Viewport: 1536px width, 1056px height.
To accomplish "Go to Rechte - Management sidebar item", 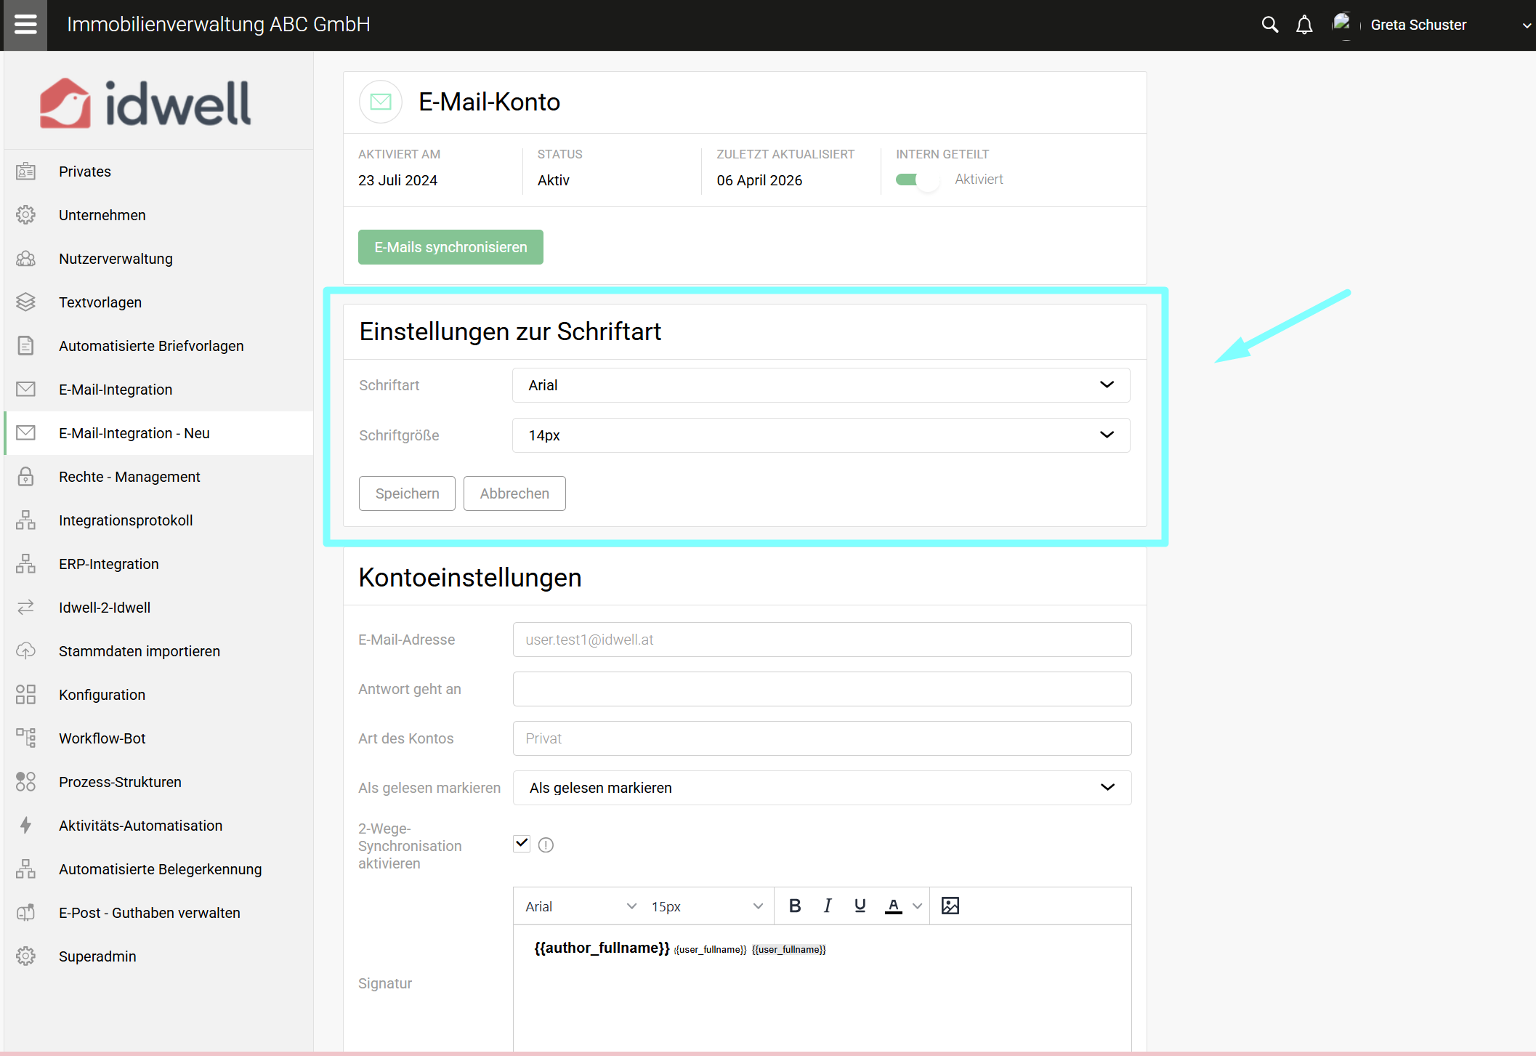I will pos(129,477).
